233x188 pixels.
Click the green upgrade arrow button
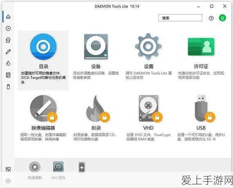pos(222,18)
